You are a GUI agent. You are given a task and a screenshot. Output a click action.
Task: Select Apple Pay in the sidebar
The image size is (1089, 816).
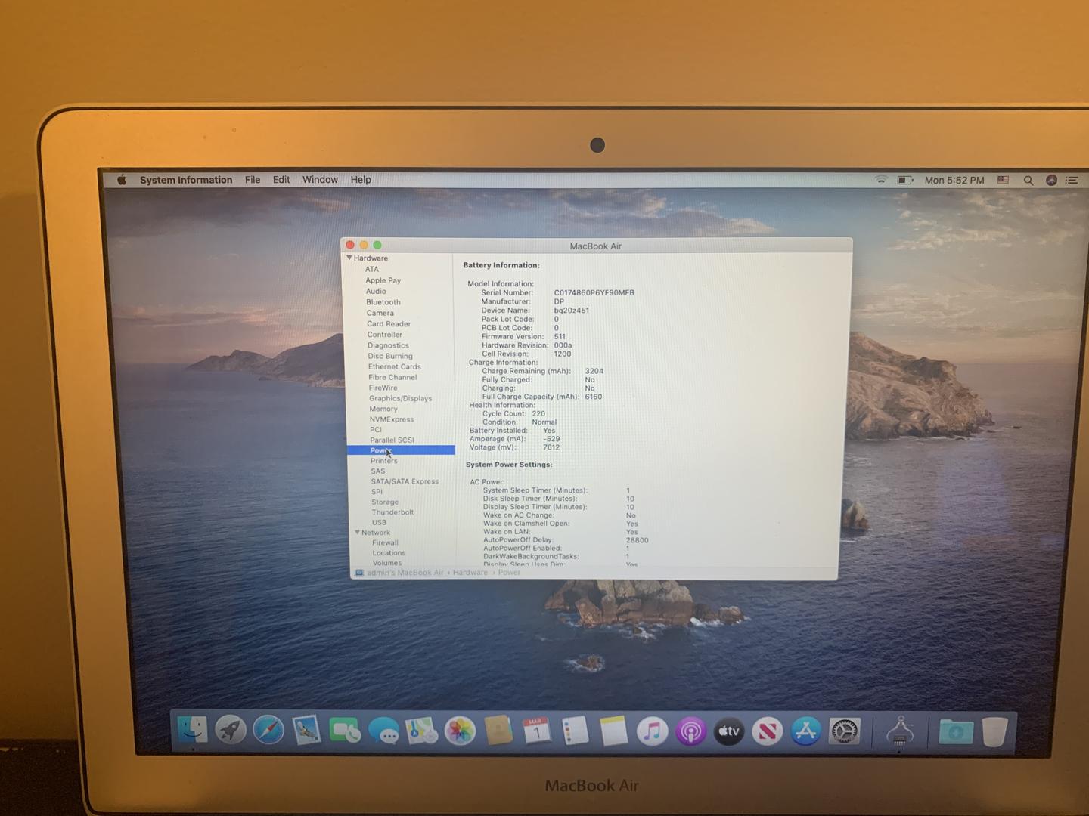pyautogui.click(x=383, y=280)
